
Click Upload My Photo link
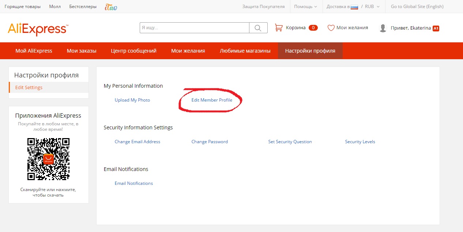pos(132,100)
